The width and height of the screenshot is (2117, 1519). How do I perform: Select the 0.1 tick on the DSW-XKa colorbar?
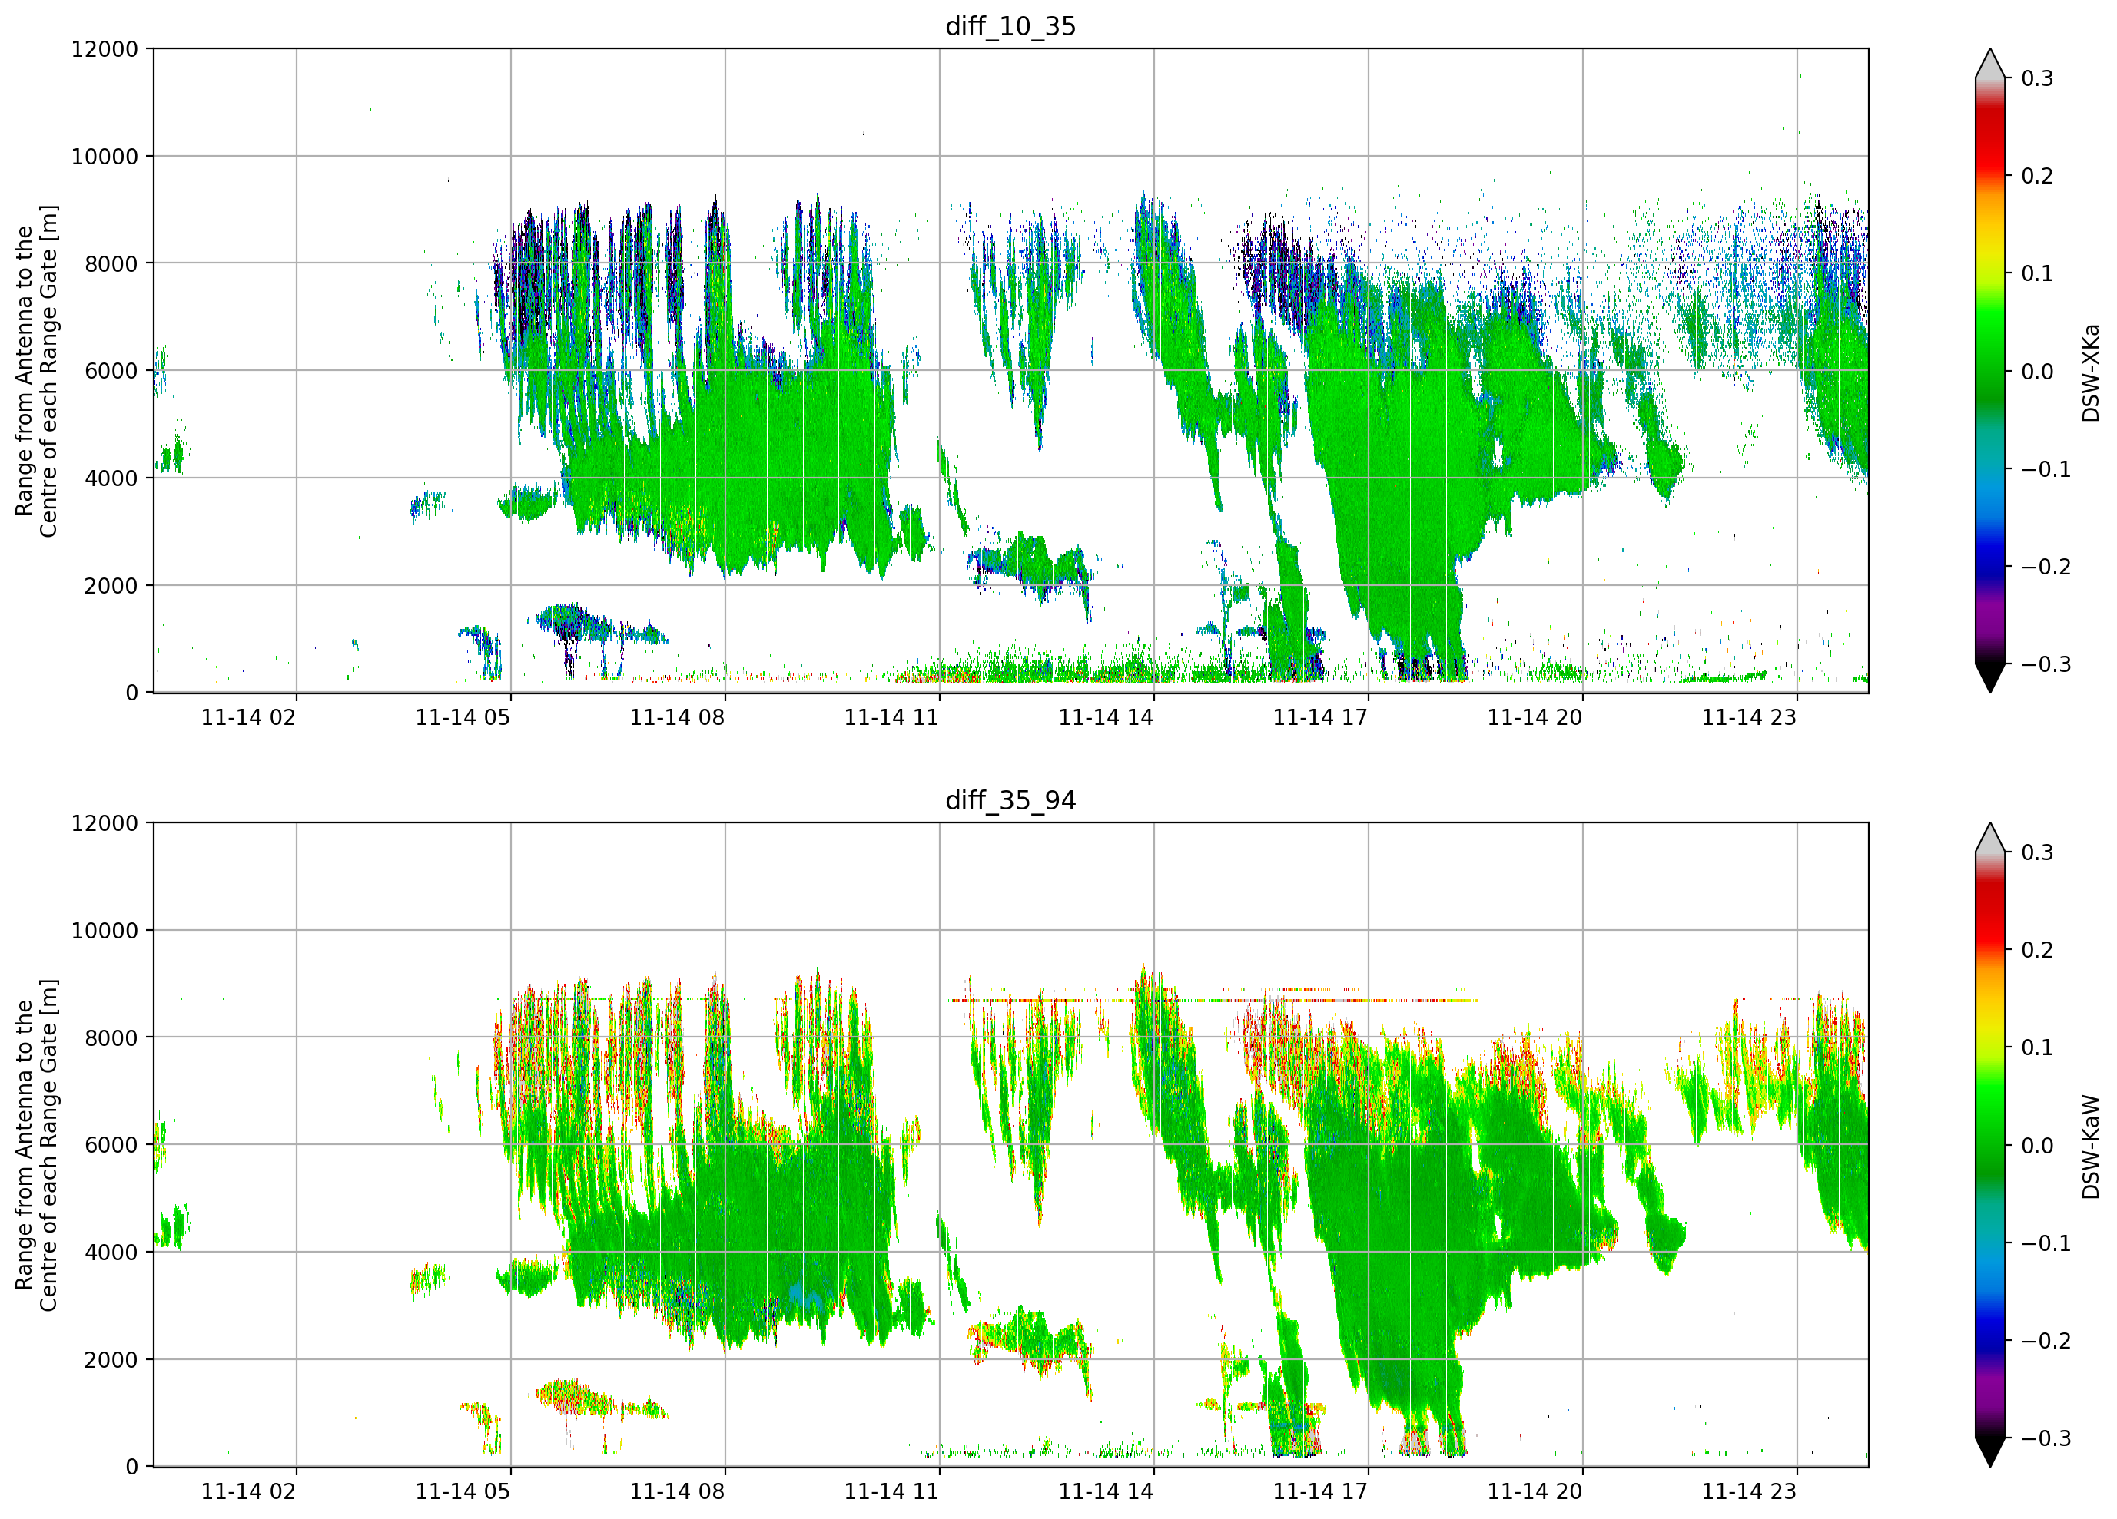click(x=2038, y=273)
